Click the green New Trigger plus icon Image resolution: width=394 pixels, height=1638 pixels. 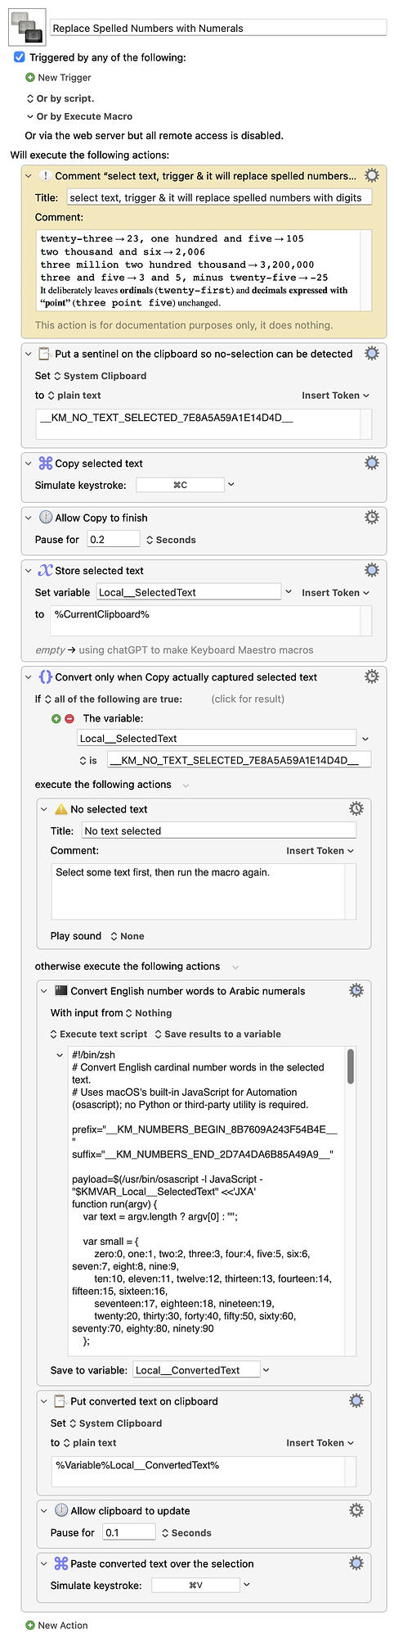point(30,77)
